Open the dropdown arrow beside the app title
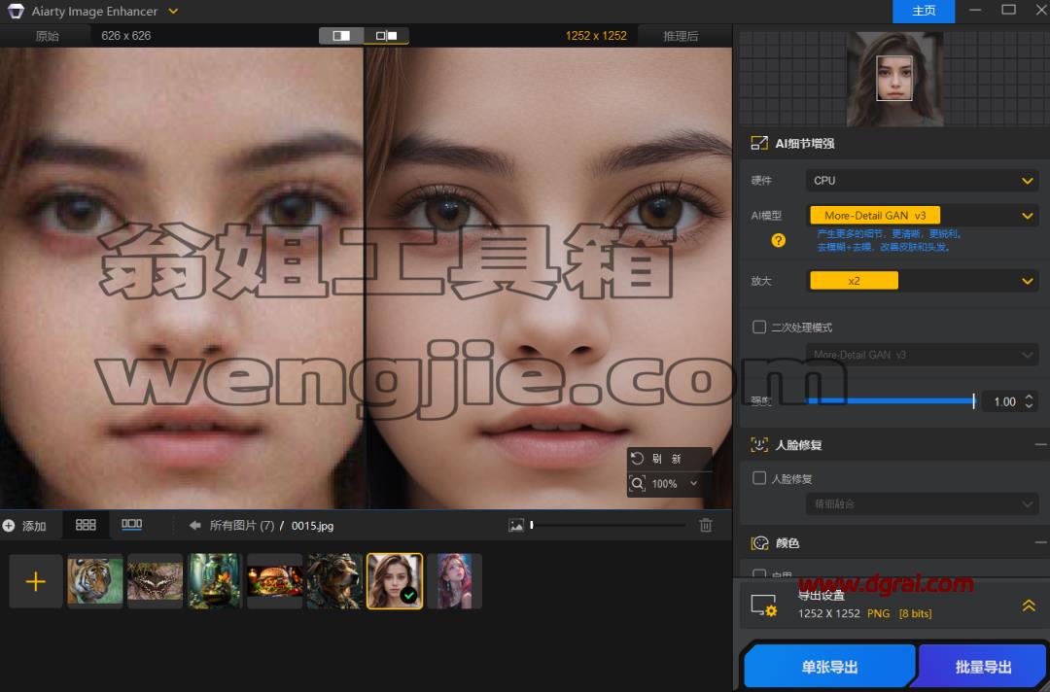The height and width of the screenshot is (692, 1050). 173,12
